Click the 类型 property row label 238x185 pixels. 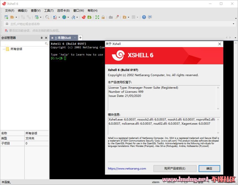pos(4,138)
